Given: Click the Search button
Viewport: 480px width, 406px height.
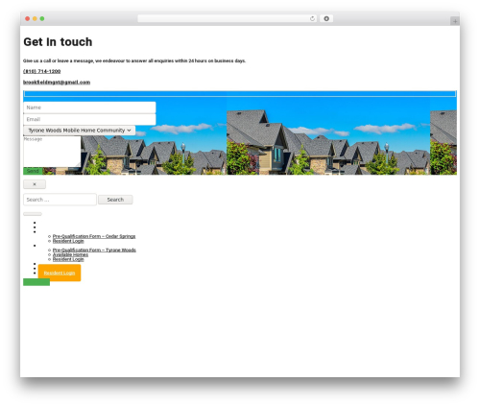Looking at the screenshot, I should [x=115, y=200].
